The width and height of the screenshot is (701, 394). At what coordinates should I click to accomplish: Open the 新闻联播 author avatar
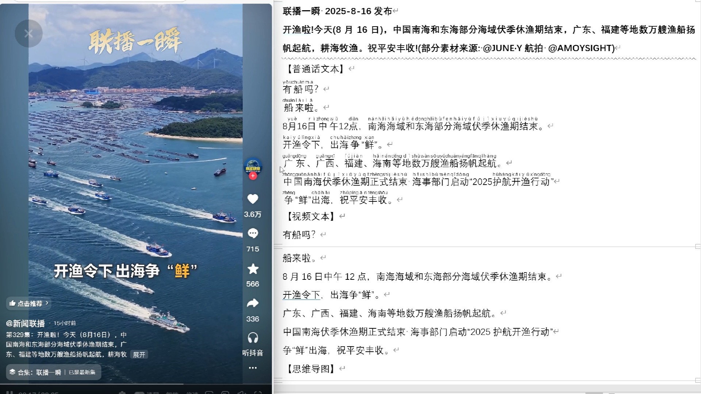[253, 166]
